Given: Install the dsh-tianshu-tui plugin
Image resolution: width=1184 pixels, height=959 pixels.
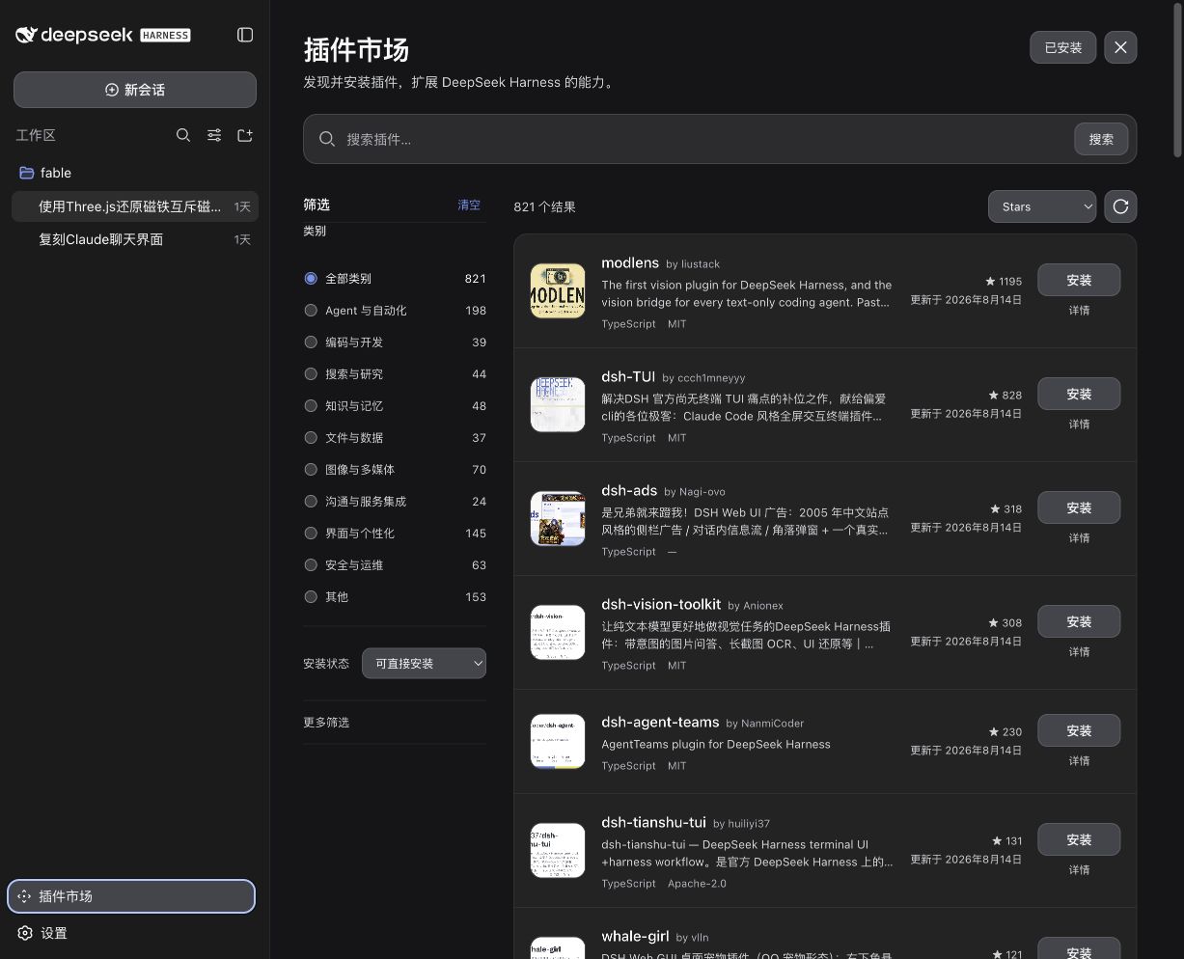Looking at the screenshot, I should (x=1079, y=839).
